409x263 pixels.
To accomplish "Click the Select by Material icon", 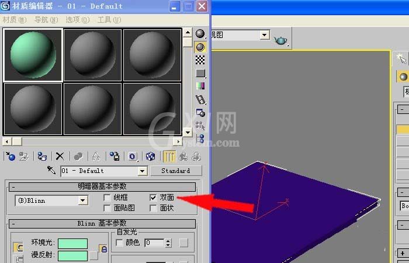I will [x=200, y=126].
